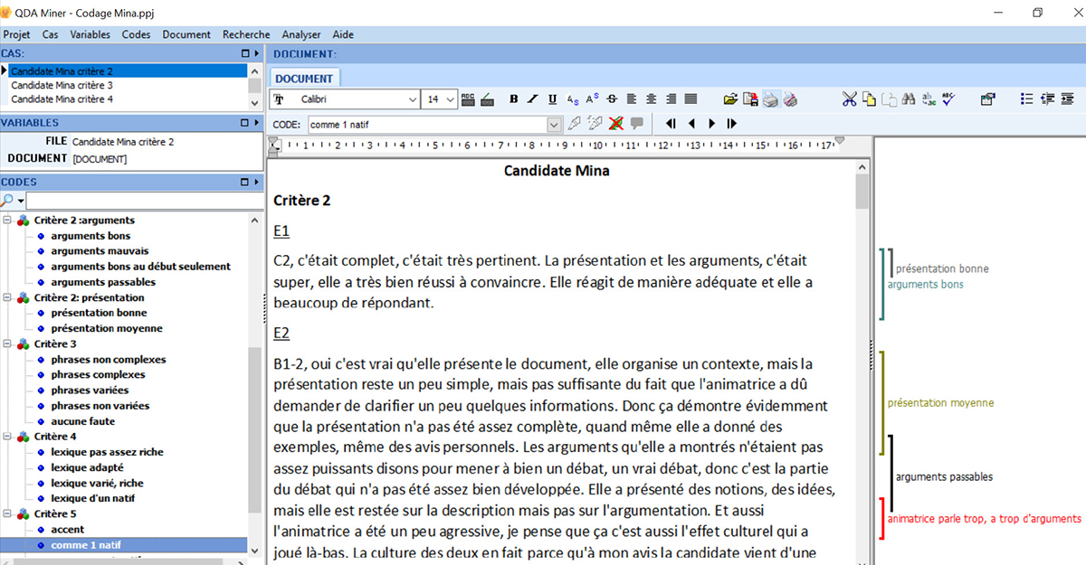Apply superscript formatting
Image resolution: width=1086 pixels, height=565 pixels.
592,99
